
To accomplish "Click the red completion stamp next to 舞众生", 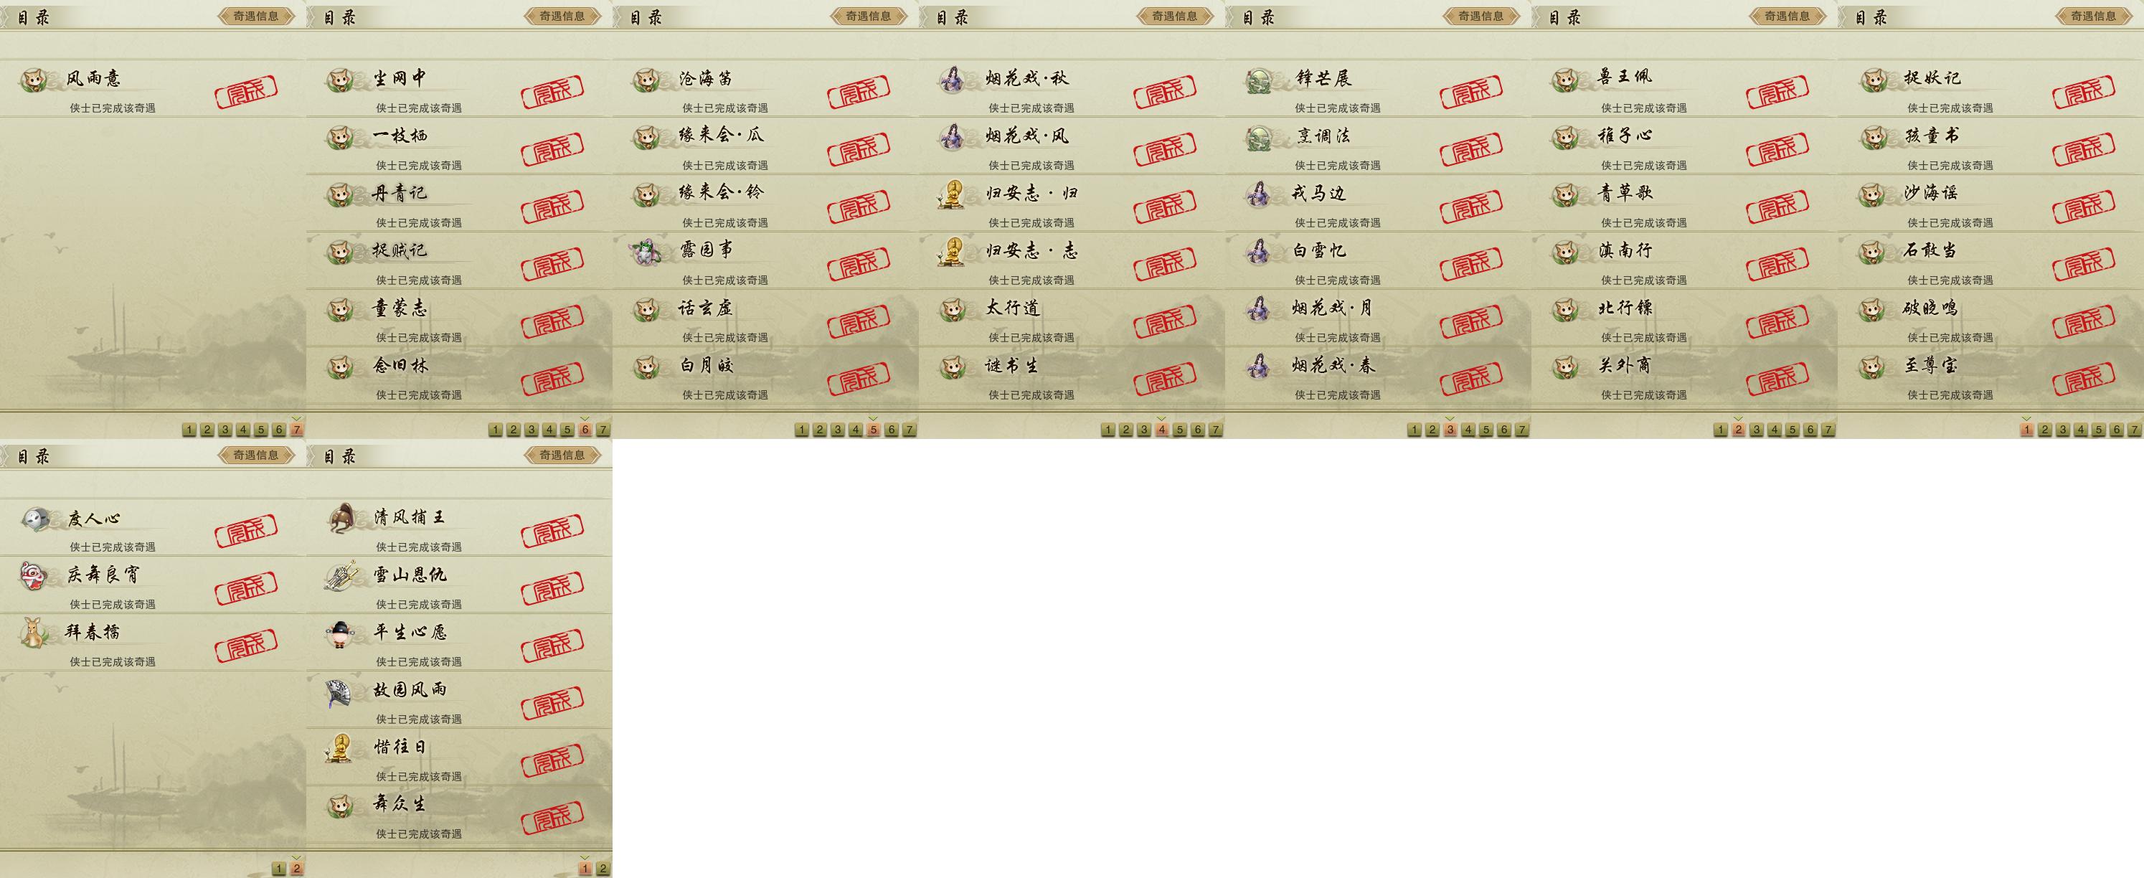I will pyautogui.click(x=552, y=818).
